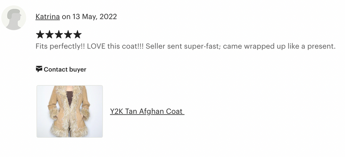Click the fourth rating star

point(68,34)
